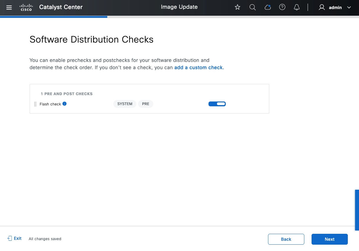Disable the Flash check toggle
Screen dimensions: 359x251
(x=217, y=104)
